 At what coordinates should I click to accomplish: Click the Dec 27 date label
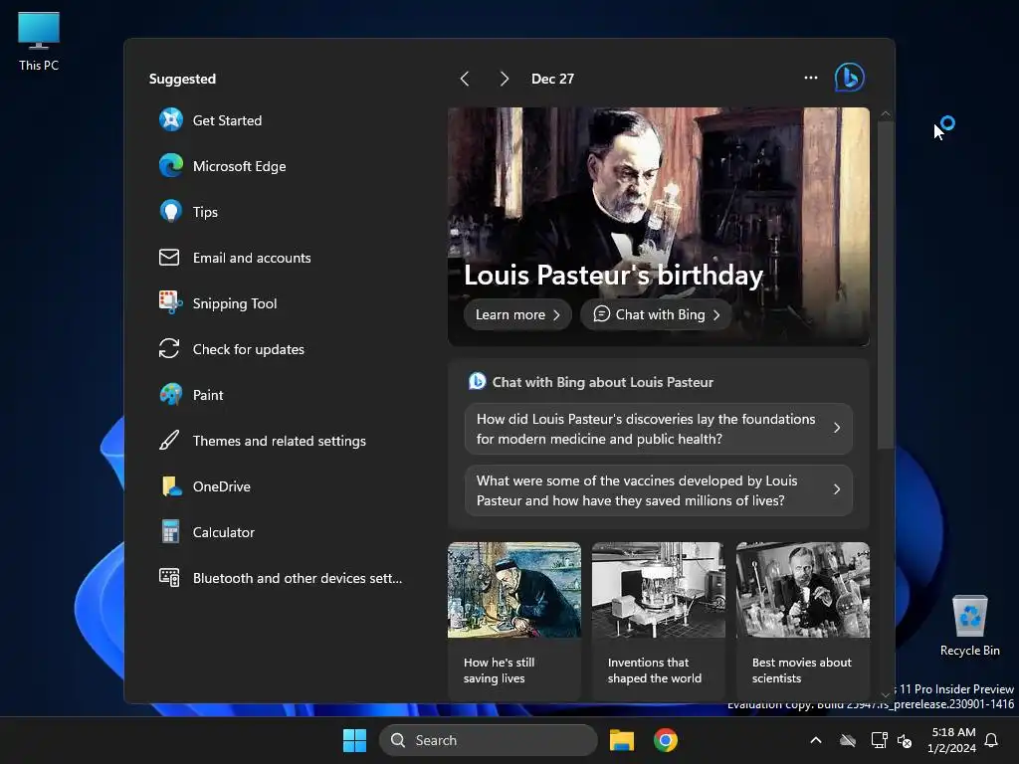[x=552, y=79]
